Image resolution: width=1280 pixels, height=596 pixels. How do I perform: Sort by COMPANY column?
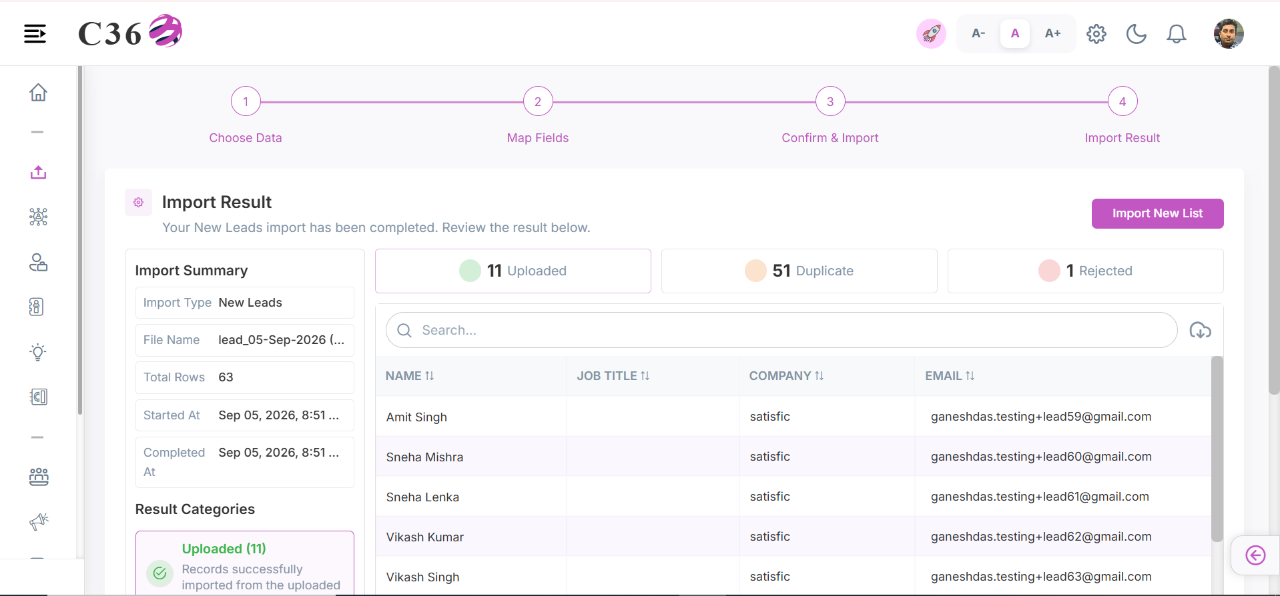pyautogui.click(x=786, y=376)
